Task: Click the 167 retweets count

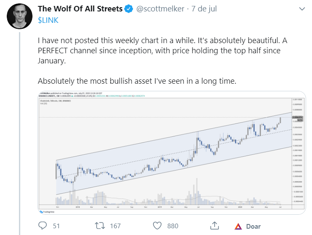Action: (115, 226)
